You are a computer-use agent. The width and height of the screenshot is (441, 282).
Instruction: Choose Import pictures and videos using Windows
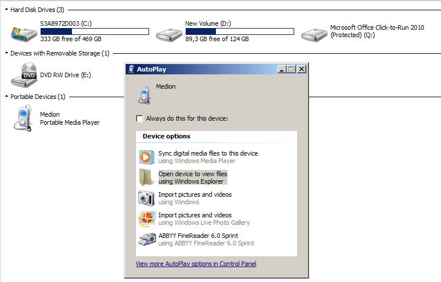195,198
